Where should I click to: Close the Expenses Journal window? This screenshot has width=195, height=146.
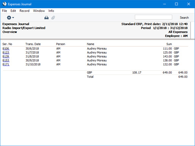pos(189,4)
